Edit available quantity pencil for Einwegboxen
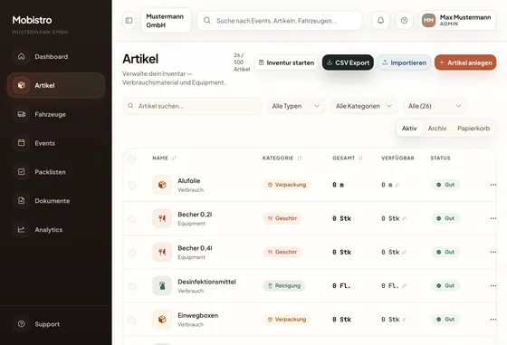Screen dimensions: 507x345 pos(404,320)
